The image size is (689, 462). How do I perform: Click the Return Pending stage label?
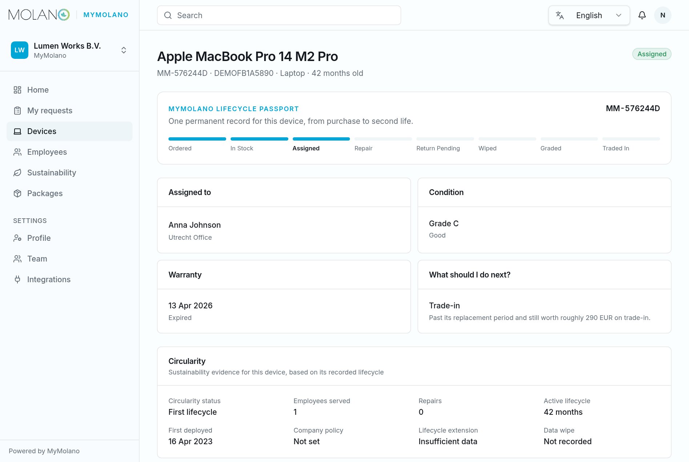pyautogui.click(x=438, y=148)
